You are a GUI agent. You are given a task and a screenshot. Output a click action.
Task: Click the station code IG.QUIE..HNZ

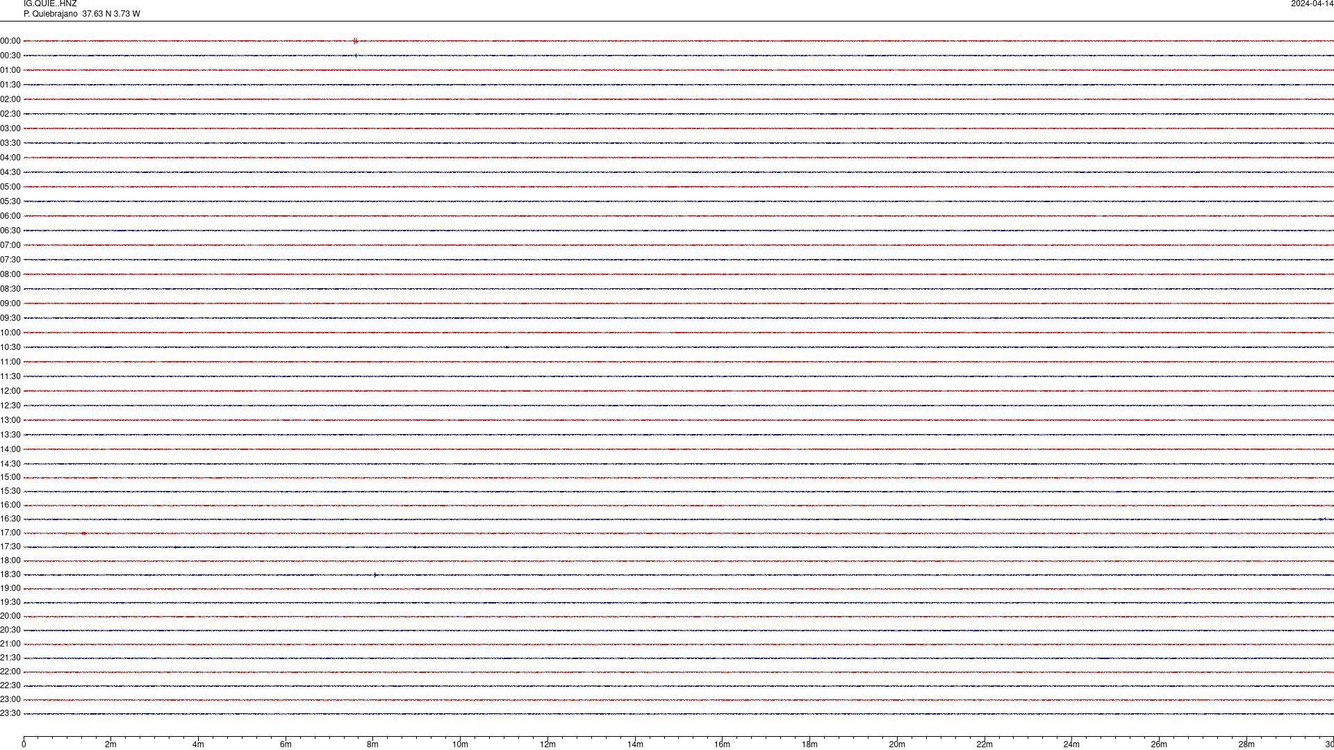click(50, 4)
